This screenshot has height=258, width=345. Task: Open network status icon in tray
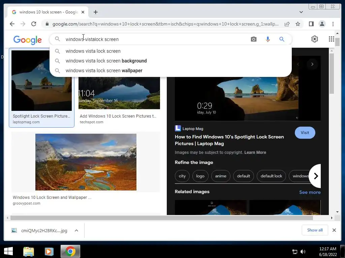pyautogui.click(x=294, y=252)
